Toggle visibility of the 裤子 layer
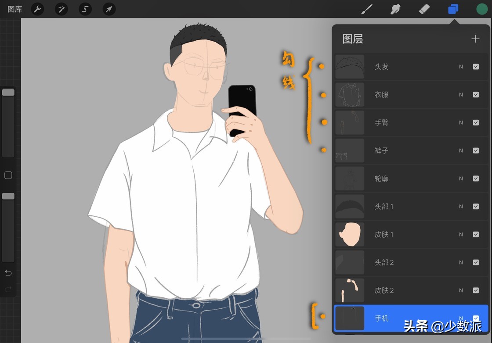 tap(476, 150)
